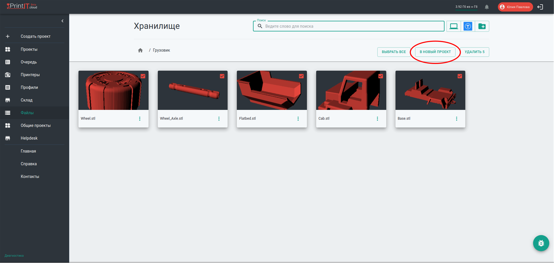Open the bug report floating button
This screenshot has height=263, width=554.
click(541, 243)
